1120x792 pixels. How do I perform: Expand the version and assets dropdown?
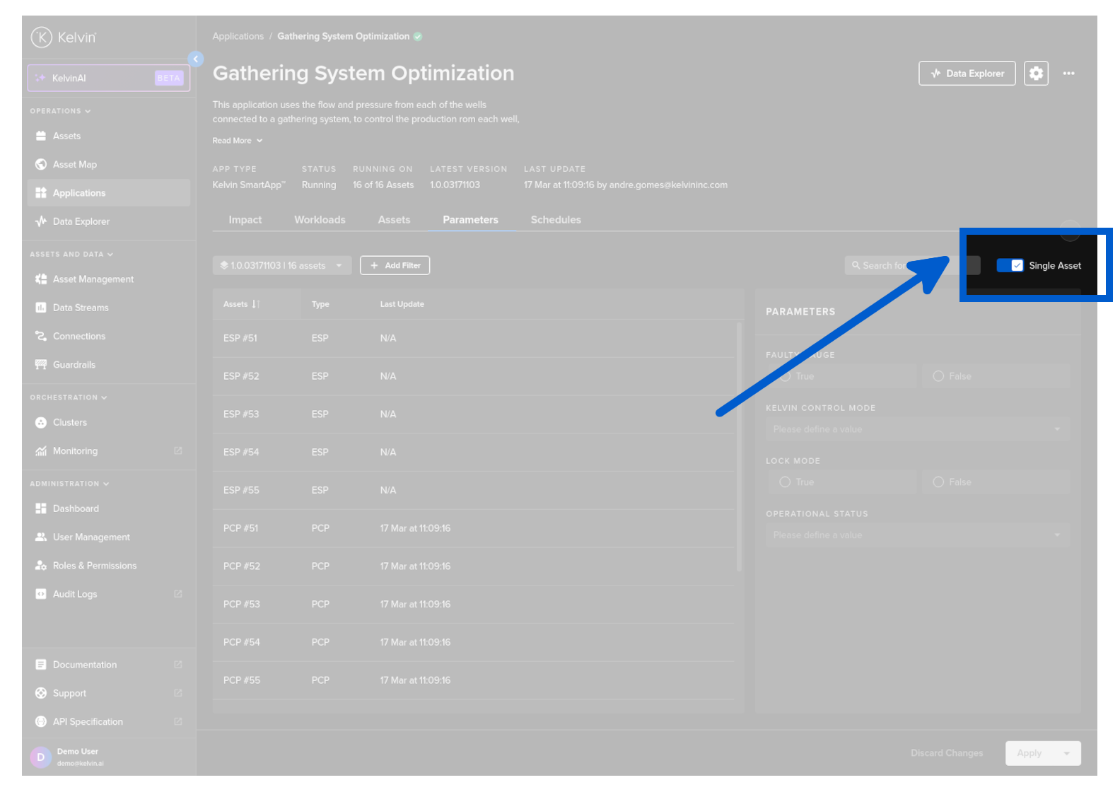[x=281, y=266]
